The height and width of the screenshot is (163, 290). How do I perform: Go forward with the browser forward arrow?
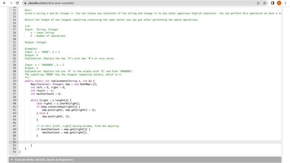(x=11, y=3)
